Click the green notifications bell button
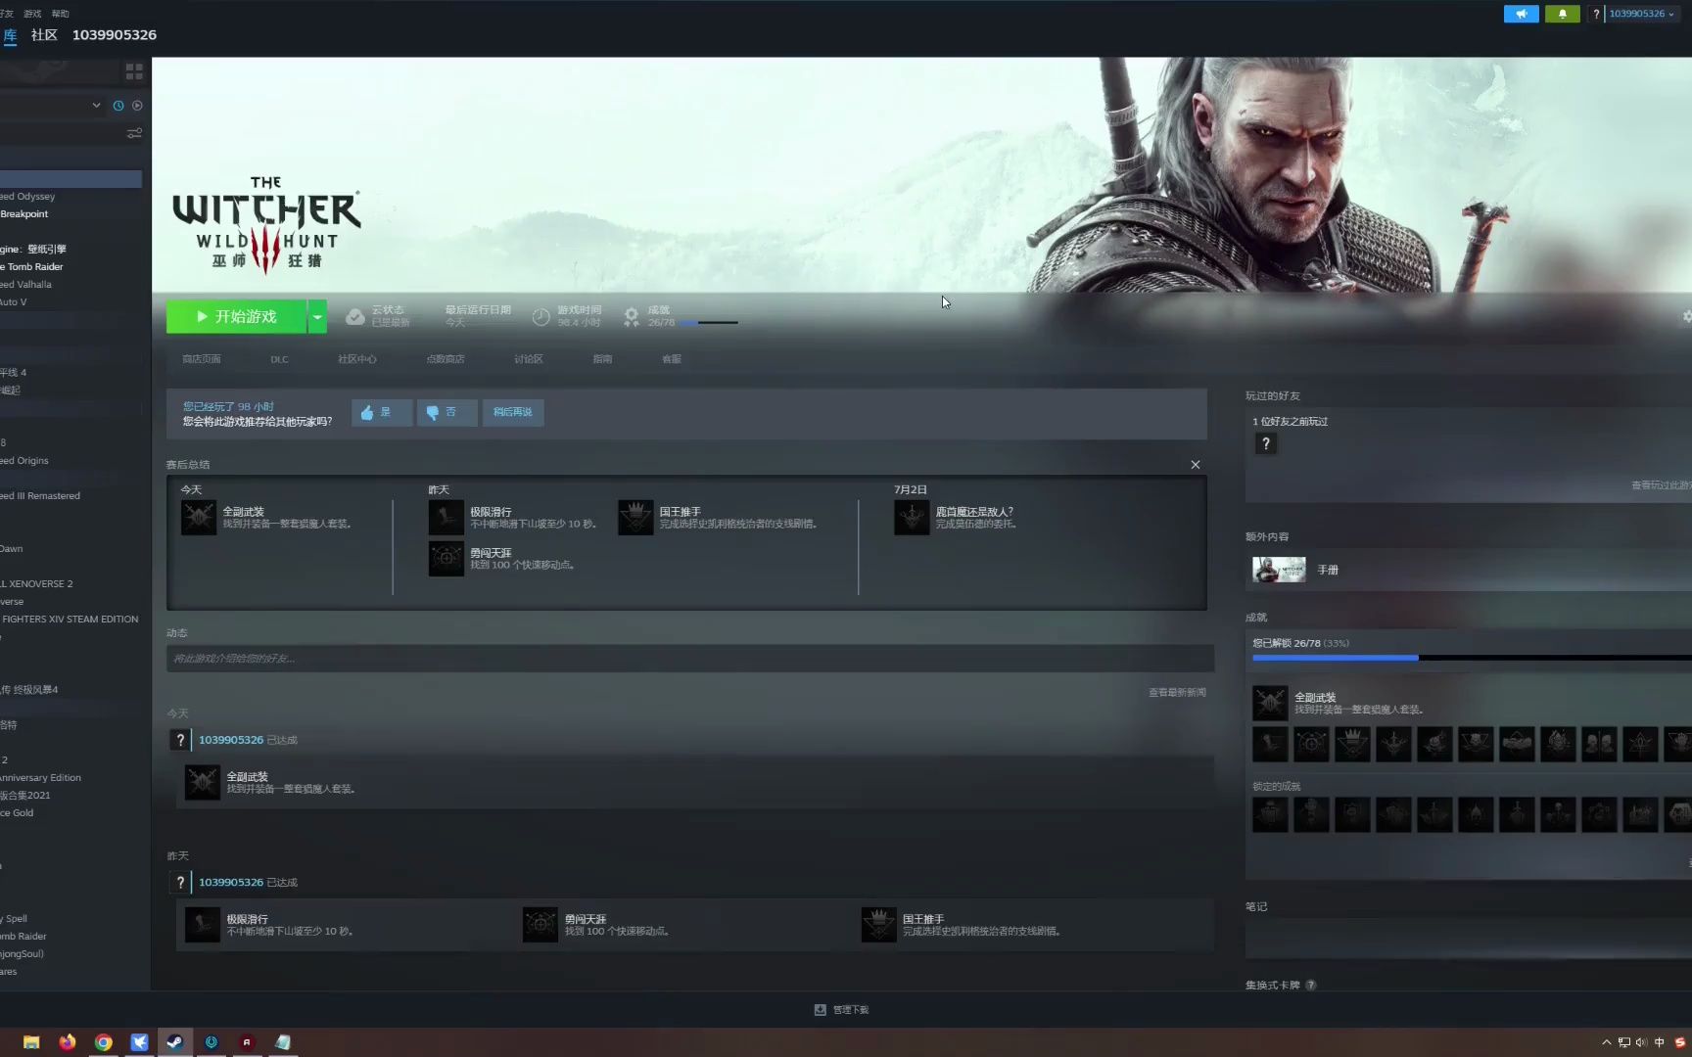Viewport: 1692px width, 1057px height. point(1562,14)
